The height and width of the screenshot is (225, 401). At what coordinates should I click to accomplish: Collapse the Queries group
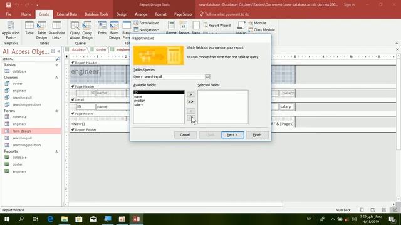pos(56,77)
